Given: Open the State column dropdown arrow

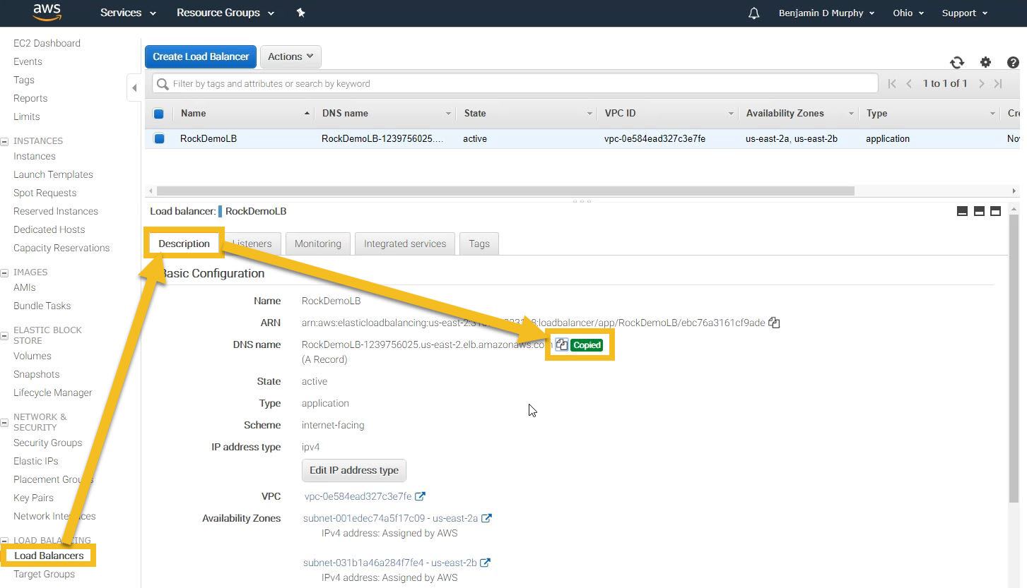Looking at the screenshot, I should [x=589, y=114].
